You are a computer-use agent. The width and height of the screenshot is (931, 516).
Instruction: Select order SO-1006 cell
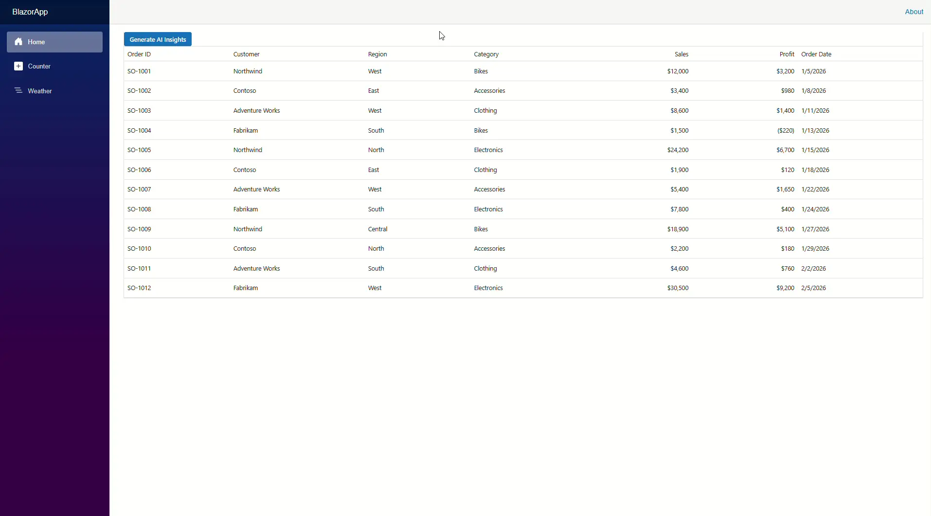(139, 170)
